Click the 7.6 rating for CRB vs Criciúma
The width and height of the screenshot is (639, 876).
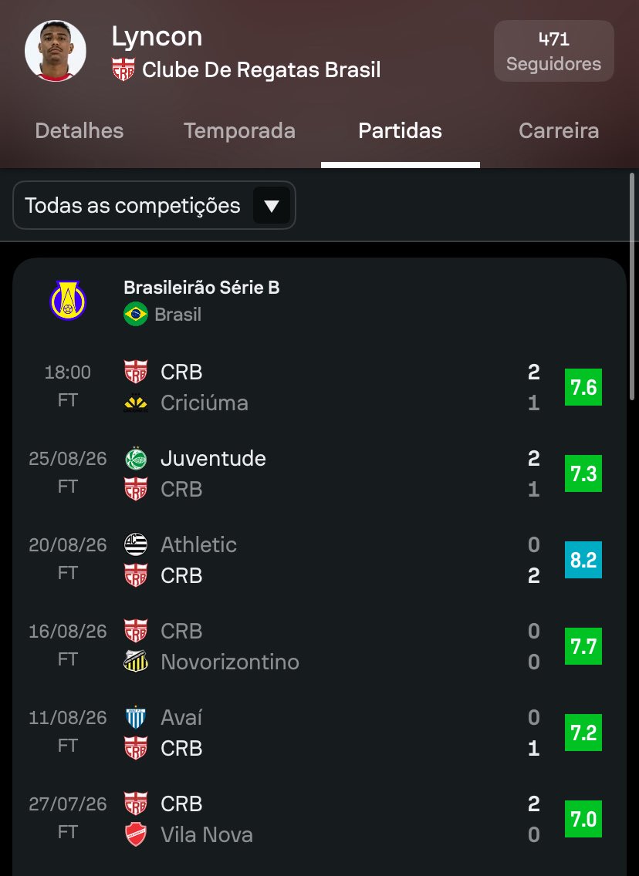point(583,387)
